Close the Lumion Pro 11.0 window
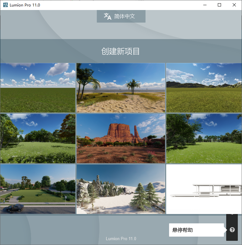242x245 pixels. pos(234,5)
